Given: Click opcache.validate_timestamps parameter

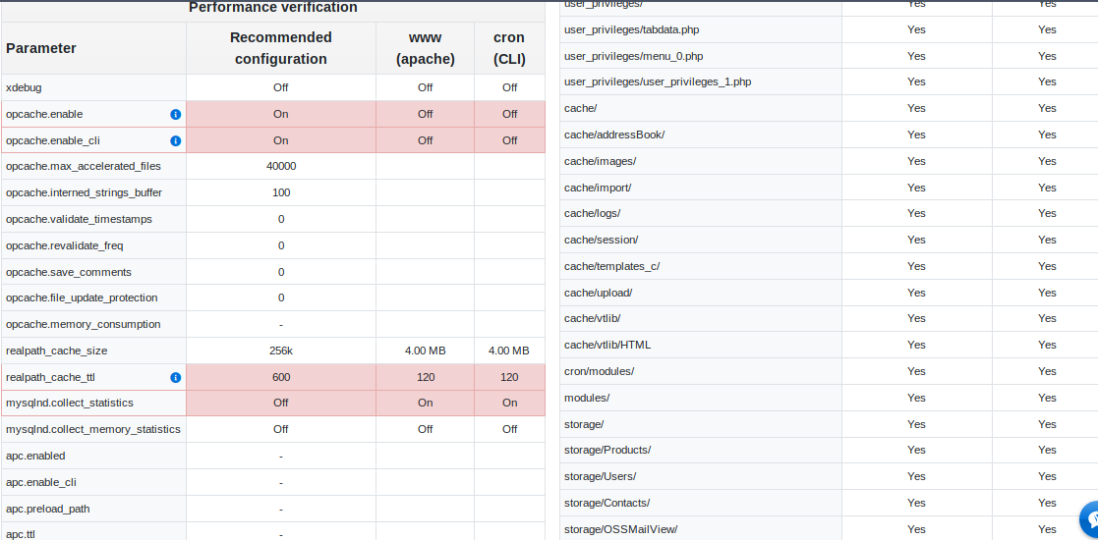Looking at the screenshot, I should [79, 219].
